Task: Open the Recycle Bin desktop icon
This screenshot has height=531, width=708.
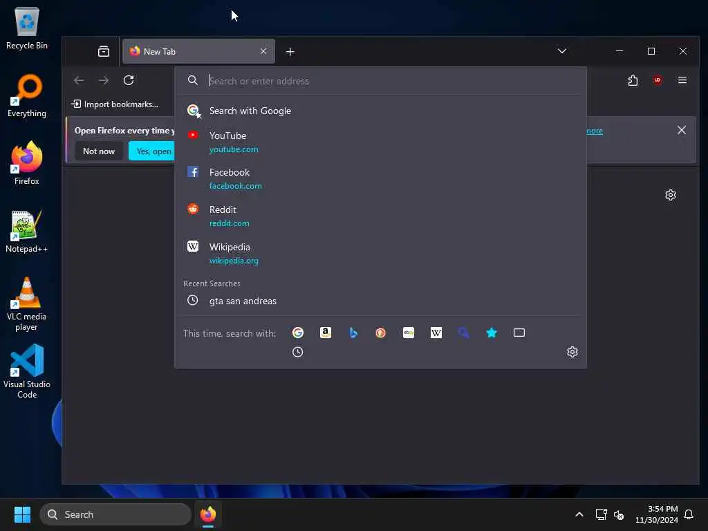Action: click(27, 28)
